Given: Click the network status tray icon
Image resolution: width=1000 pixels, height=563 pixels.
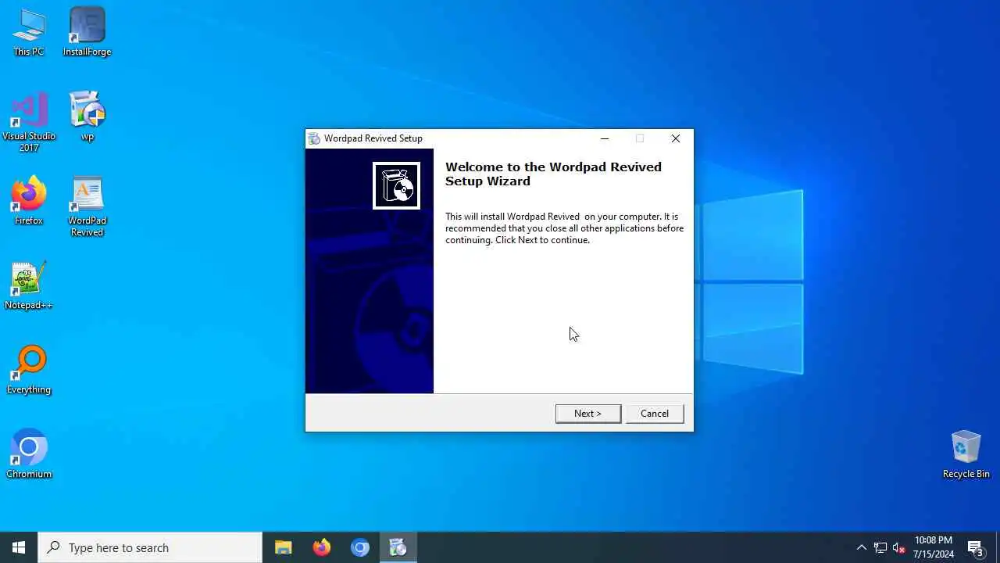Looking at the screenshot, I should [880, 547].
